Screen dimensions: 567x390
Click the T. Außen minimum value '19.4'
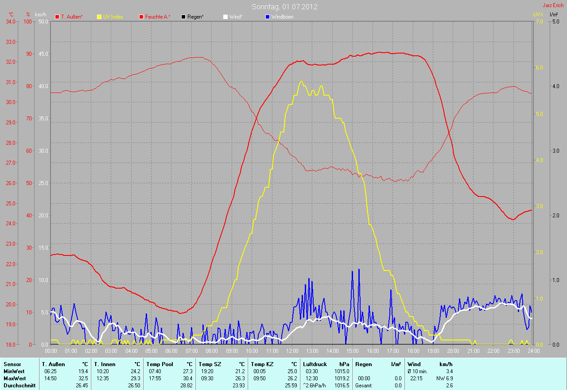tap(83, 371)
